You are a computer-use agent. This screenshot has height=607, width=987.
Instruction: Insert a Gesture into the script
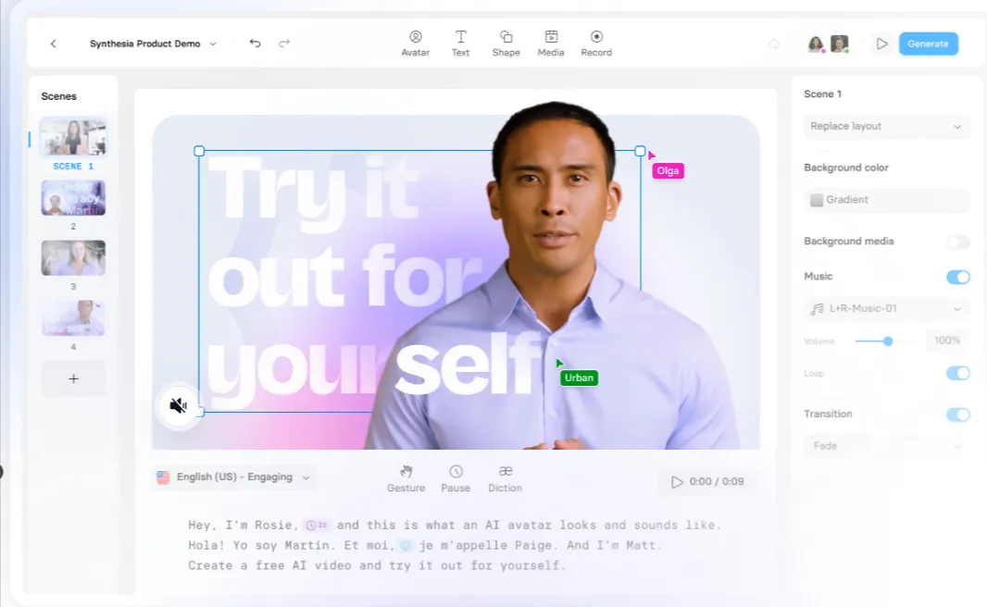pos(406,477)
